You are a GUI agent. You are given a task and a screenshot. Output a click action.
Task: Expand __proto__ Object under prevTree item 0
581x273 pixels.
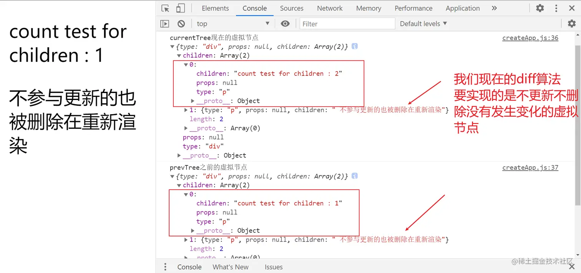click(x=193, y=230)
